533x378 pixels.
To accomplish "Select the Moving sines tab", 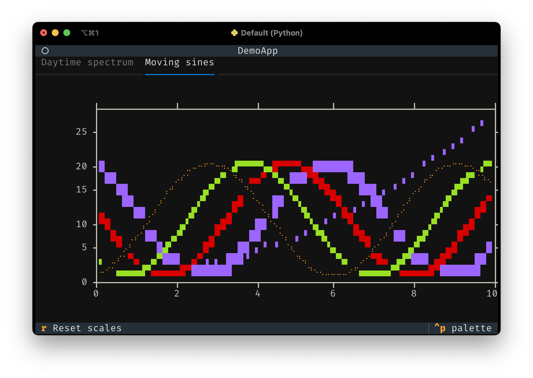I will coord(179,62).
